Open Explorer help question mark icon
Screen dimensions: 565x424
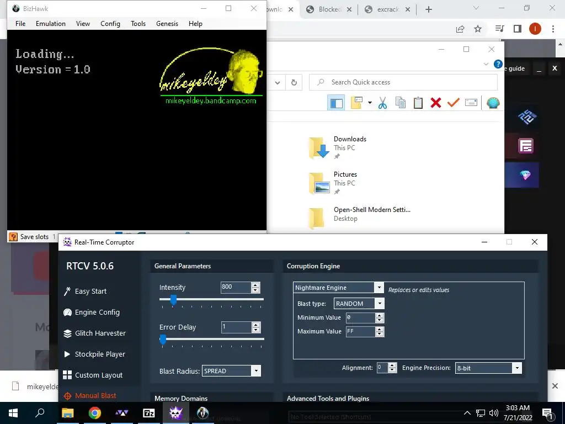click(498, 64)
